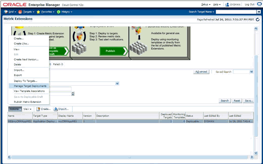The height and width of the screenshot is (164, 263).
Task: Click SYSMAN in Last Edited By cell
Action: pyautogui.click(x=209, y=121)
